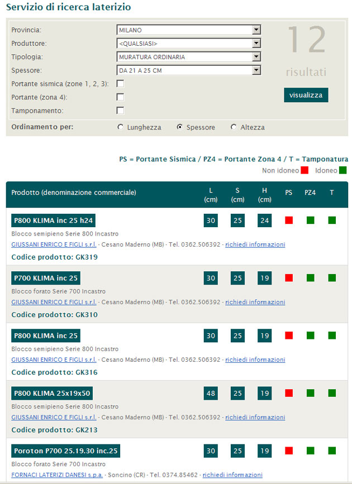Viewport: 352px width, 484px height.
Task: Click the height value 24 for P800 KLIMA inc 25 h24
Action: [x=264, y=221]
